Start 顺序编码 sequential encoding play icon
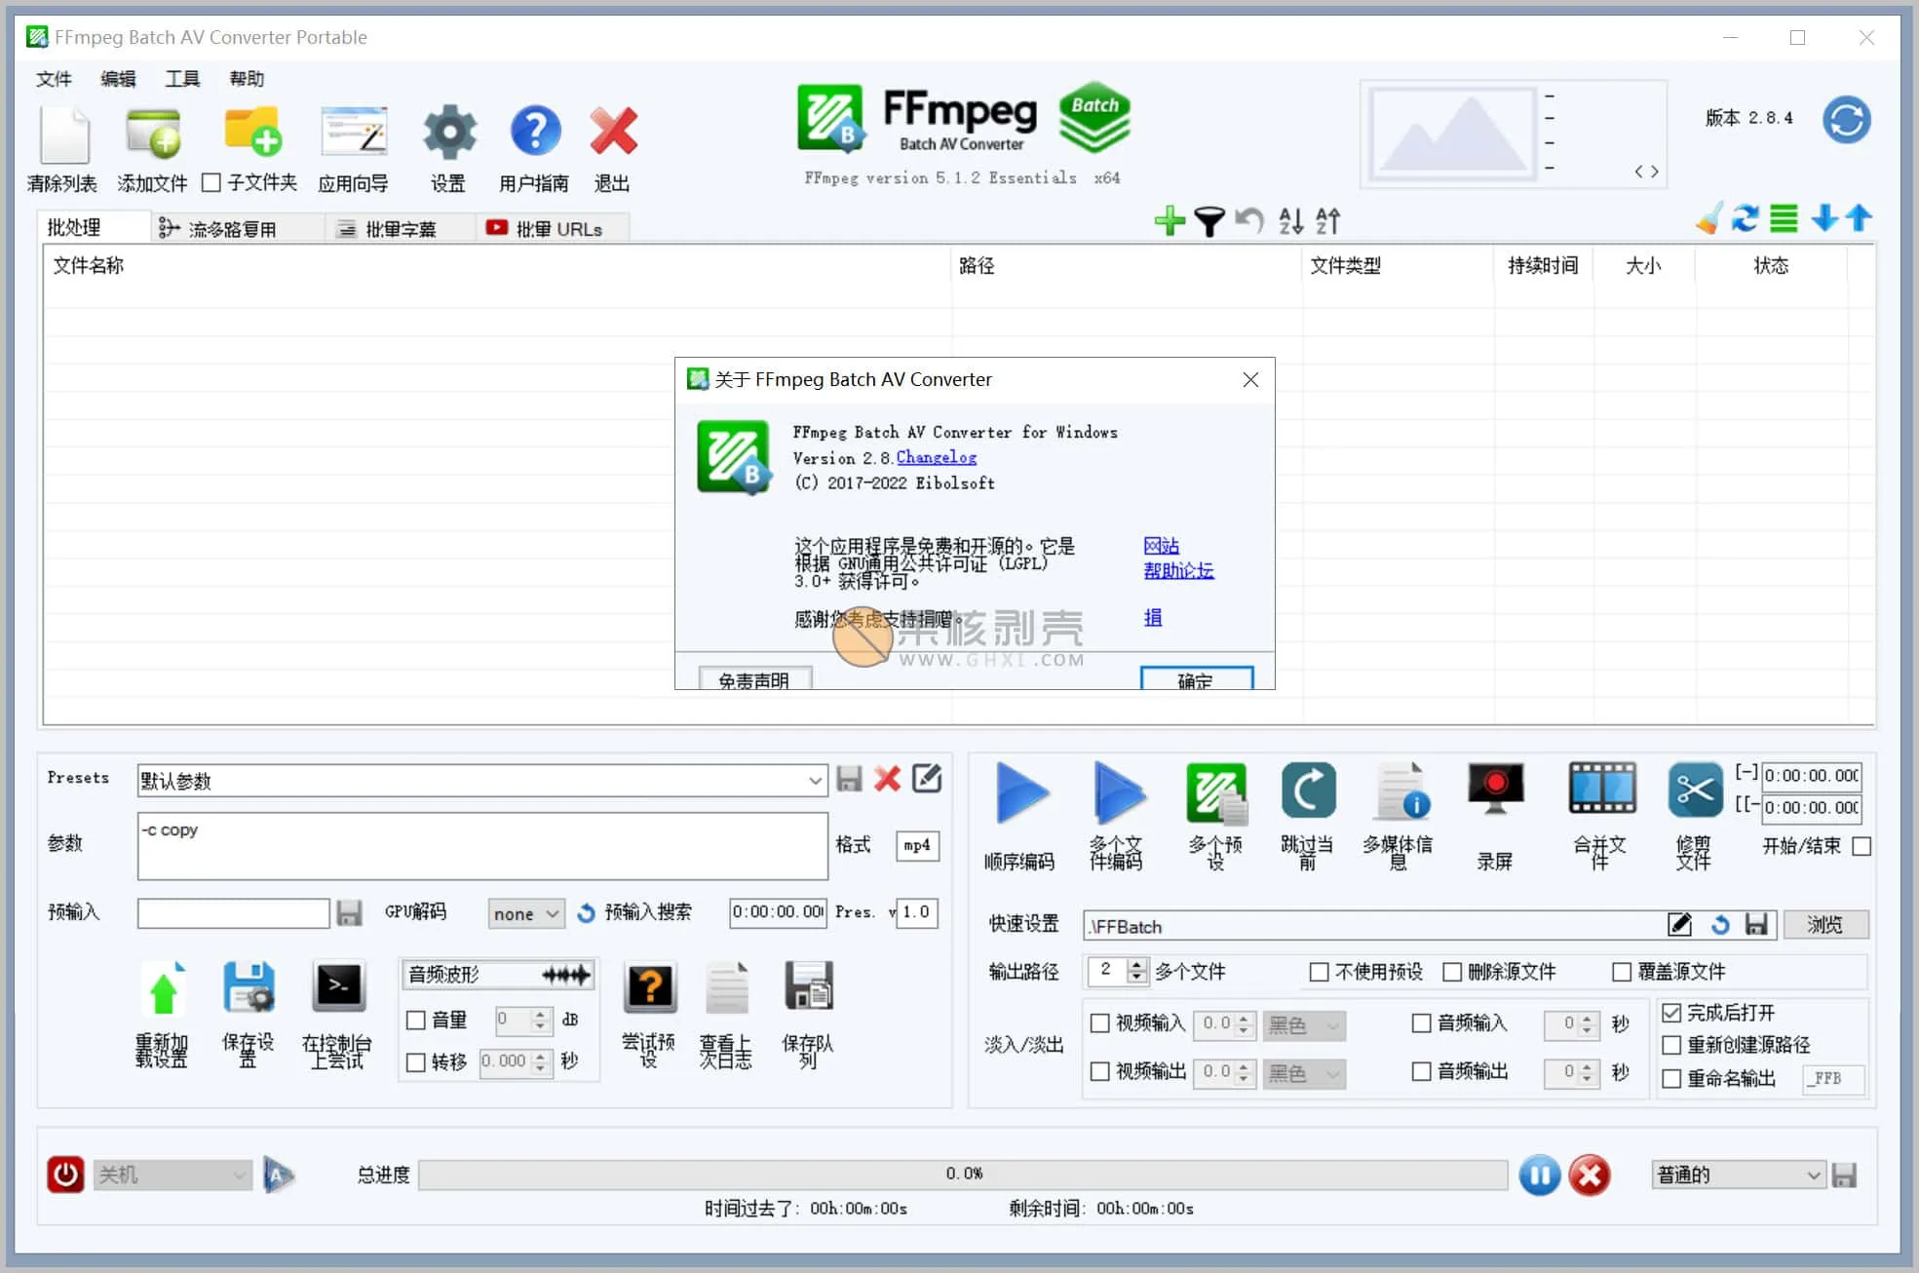Image resolution: width=1919 pixels, height=1273 pixels. (1020, 792)
